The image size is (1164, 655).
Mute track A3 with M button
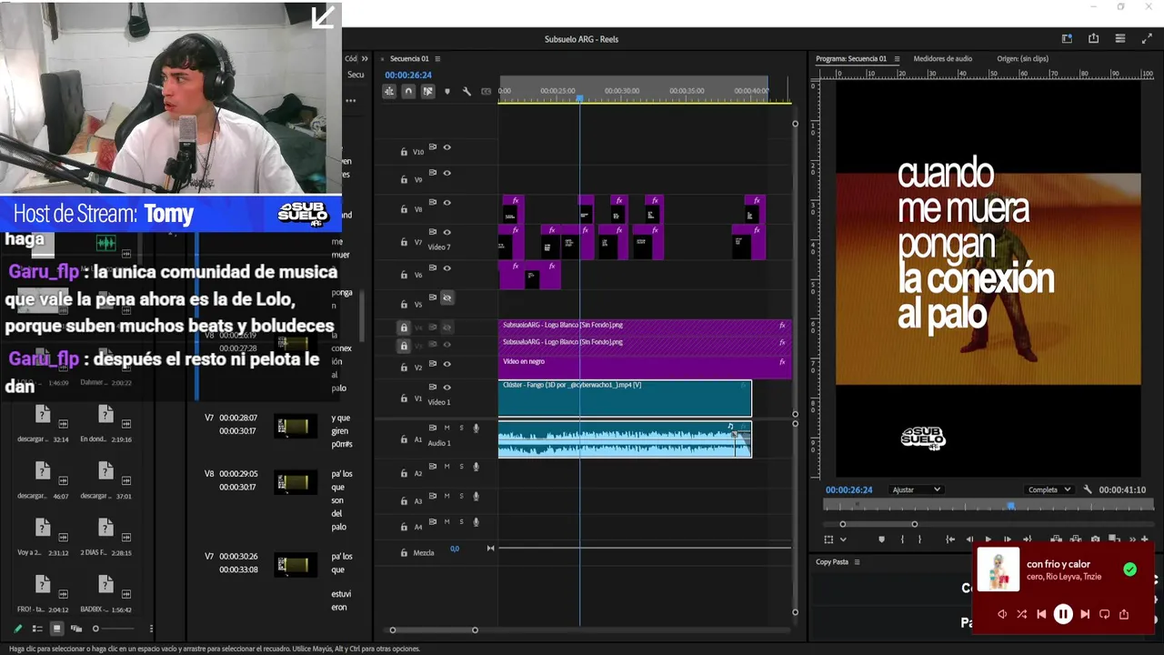(447, 496)
